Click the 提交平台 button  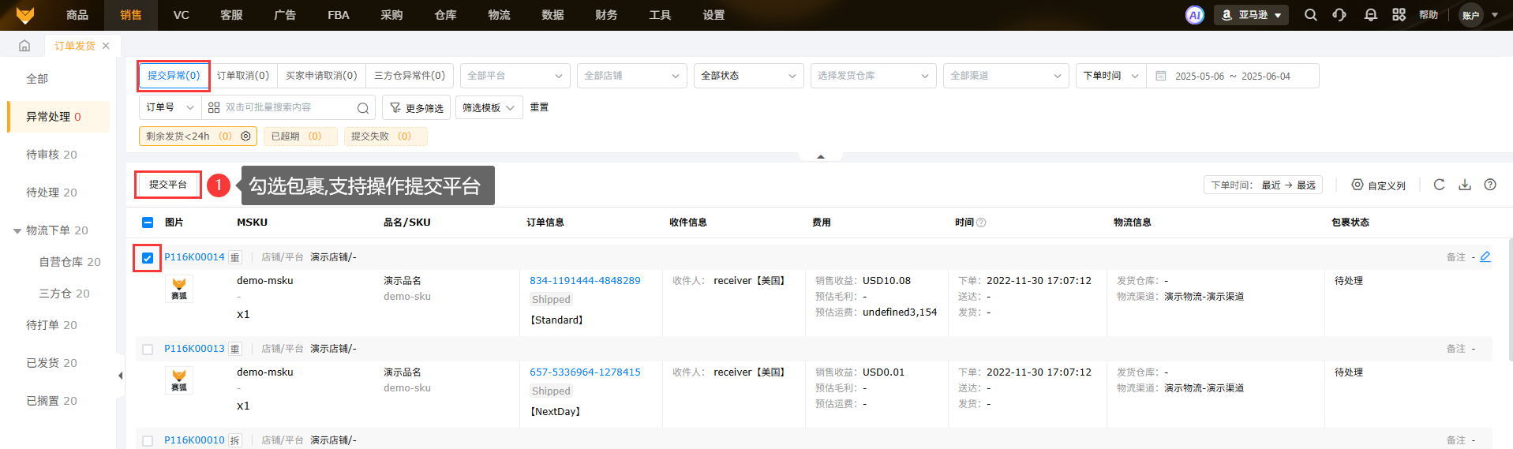point(168,185)
